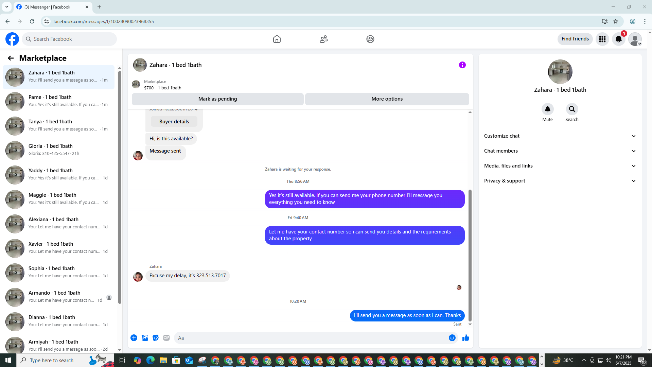The image size is (652, 367).
Task: Open more actions plus icon in composer
Action: point(134,338)
